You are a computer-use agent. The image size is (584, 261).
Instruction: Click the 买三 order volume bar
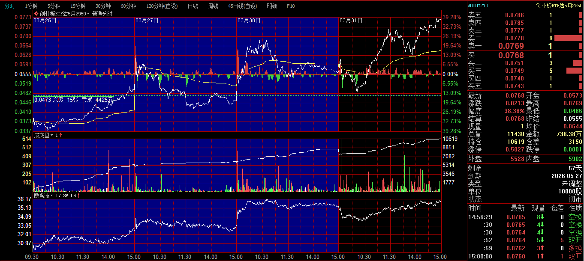pos(574,71)
